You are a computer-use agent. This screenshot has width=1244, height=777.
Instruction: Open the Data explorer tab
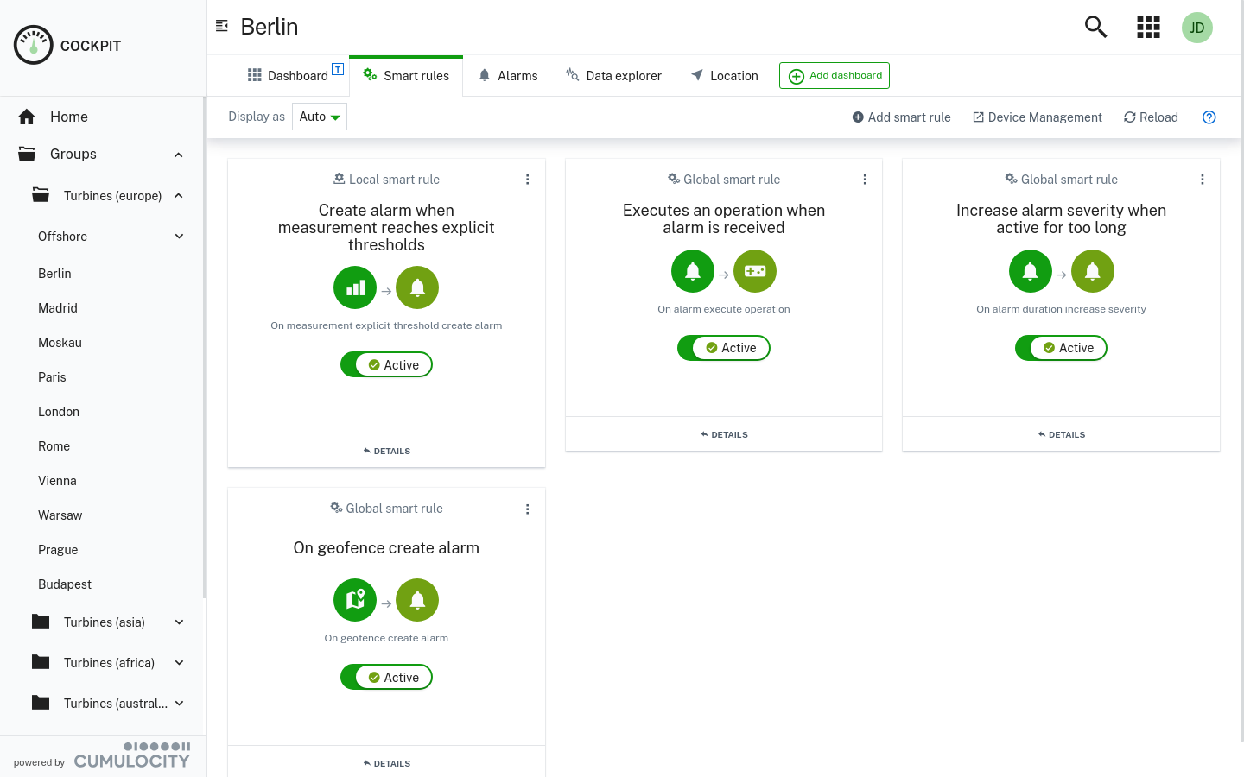tap(613, 75)
